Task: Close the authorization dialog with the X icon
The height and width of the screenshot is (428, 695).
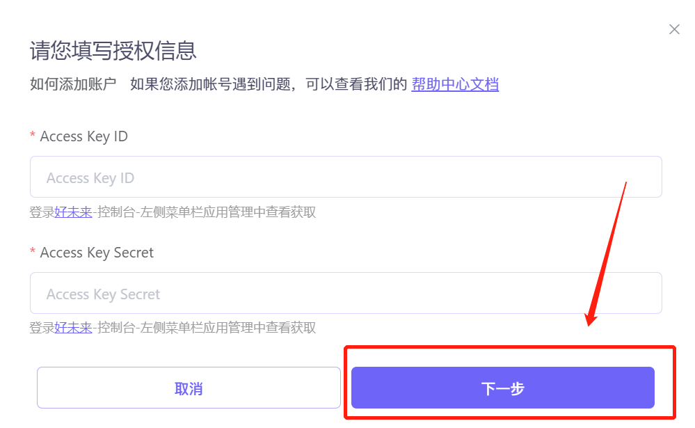Action: click(x=673, y=29)
